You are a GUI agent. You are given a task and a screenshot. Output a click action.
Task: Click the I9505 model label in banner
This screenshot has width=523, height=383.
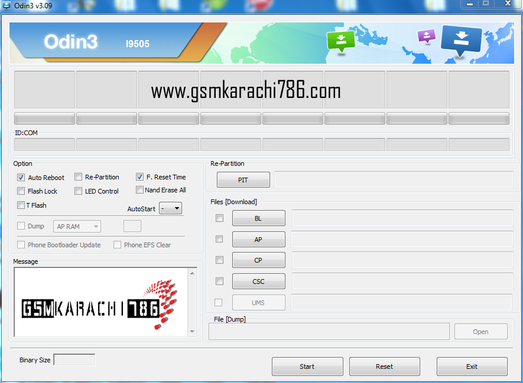(138, 44)
